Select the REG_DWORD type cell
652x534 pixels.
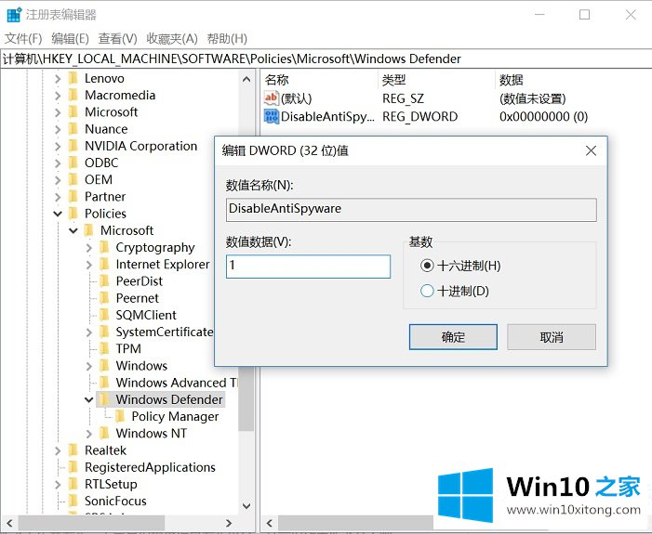420,116
